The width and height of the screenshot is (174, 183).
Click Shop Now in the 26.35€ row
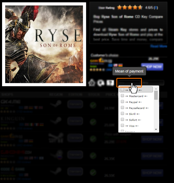152,156
